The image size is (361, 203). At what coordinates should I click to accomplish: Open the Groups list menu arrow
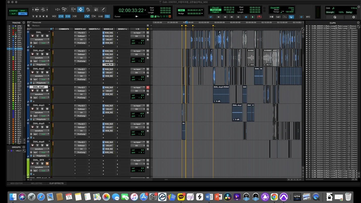pos(24,147)
